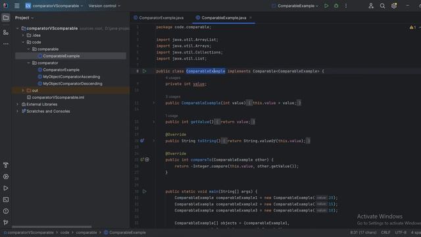Open the Build hammer tool window

coord(6,165)
